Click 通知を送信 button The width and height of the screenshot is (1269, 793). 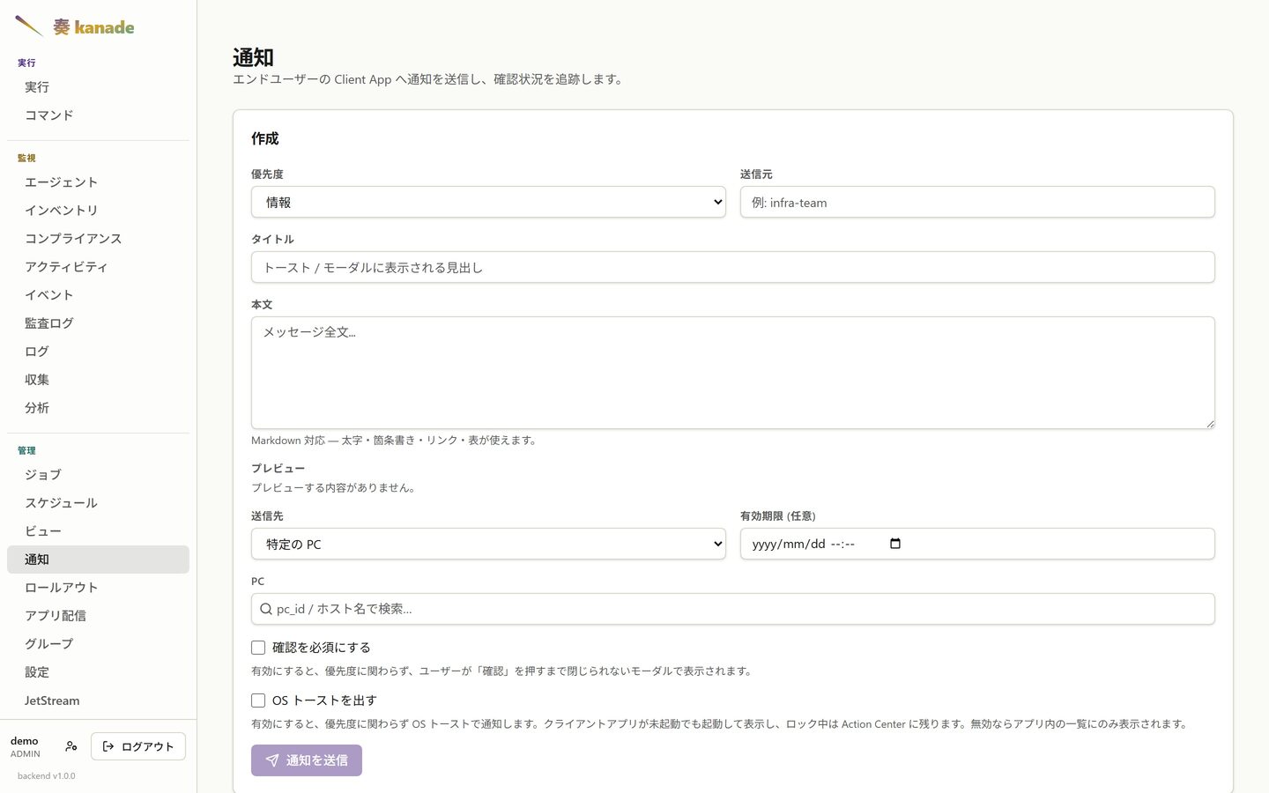point(307,760)
